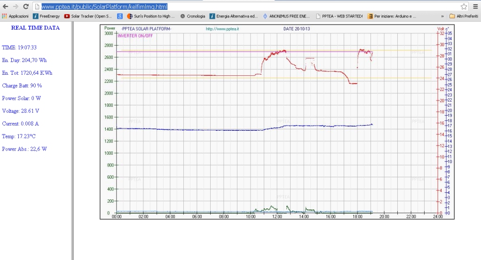Open the Per iniziare: Arduino bookmark

pos(392,16)
